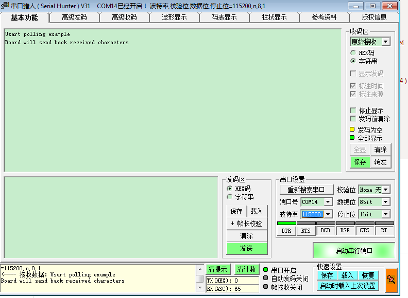Switch to the 波形显示 tab
The width and height of the screenshot is (408, 298).
pyautogui.click(x=174, y=17)
